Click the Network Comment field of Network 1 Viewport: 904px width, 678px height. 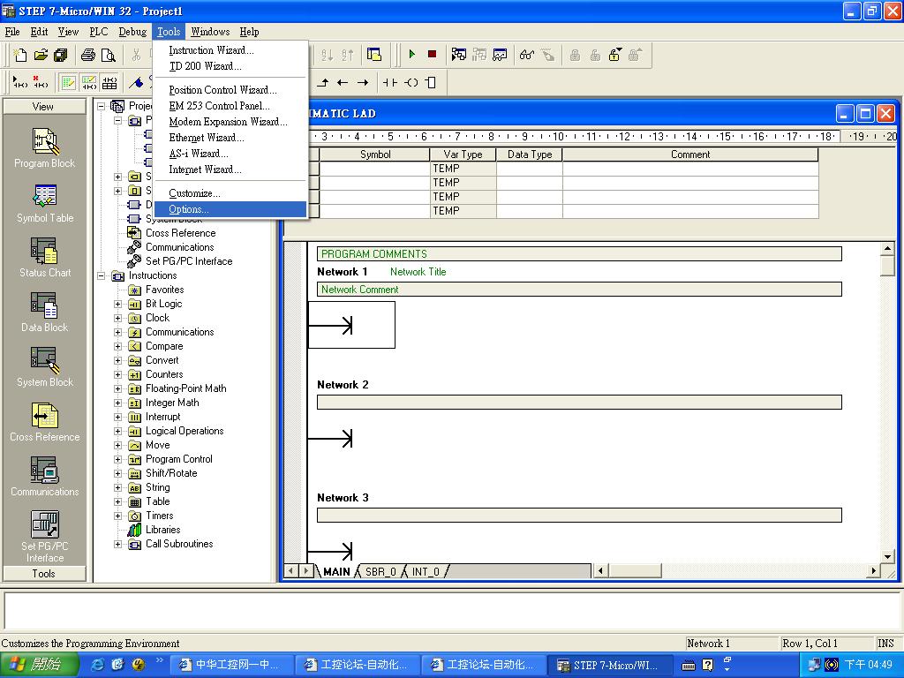(579, 290)
